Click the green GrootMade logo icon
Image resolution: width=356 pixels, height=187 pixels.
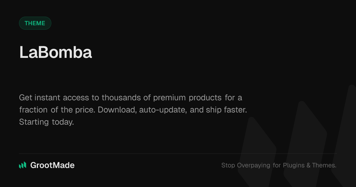pos(23,165)
